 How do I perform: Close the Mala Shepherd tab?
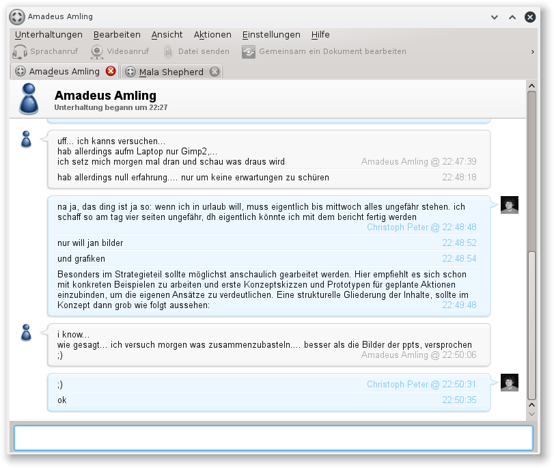(x=214, y=72)
